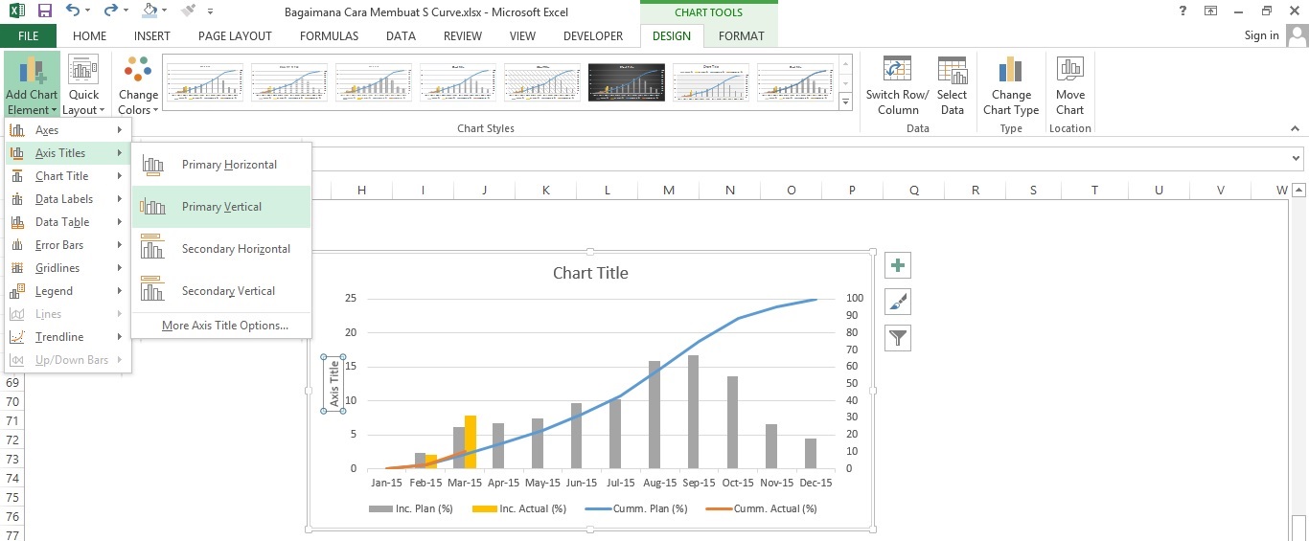1309x541 pixels.
Task: Open the Undo history dropdown arrow
Action: pos(89,12)
